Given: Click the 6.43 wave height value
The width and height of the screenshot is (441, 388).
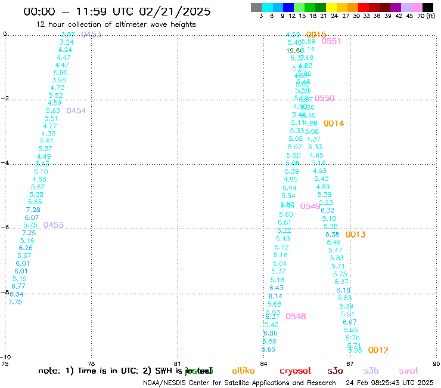Looking at the screenshot, I should pyautogui.click(x=277, y=288).
